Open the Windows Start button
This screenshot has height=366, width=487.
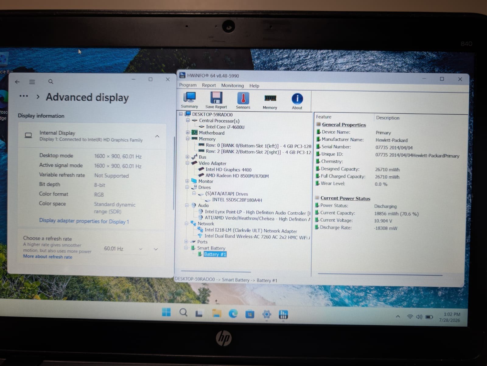166,312
